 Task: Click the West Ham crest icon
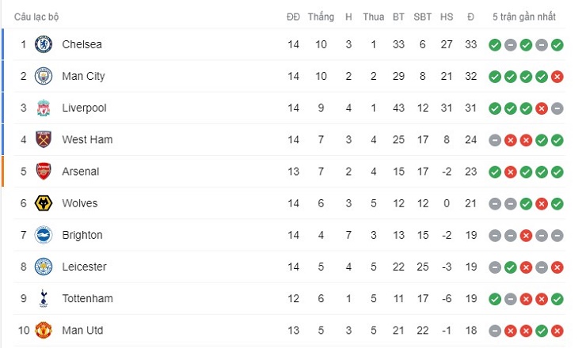click(44, 139)
